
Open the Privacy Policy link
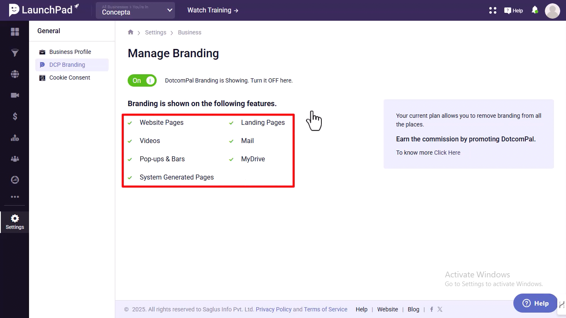tap(274, 309)
